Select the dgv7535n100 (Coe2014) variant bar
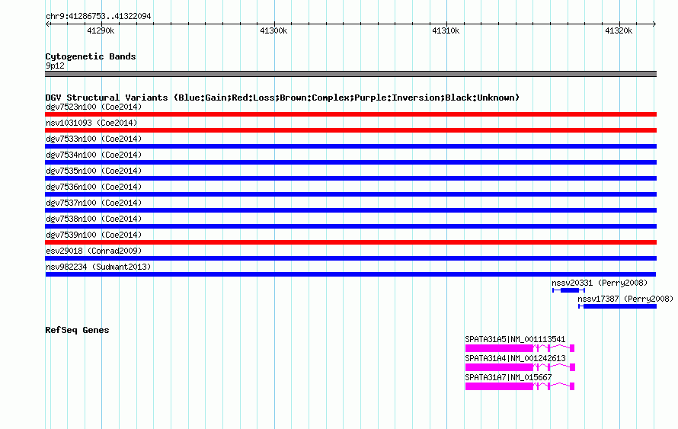This screenshot has height=429, width=678. coord(350,178)
